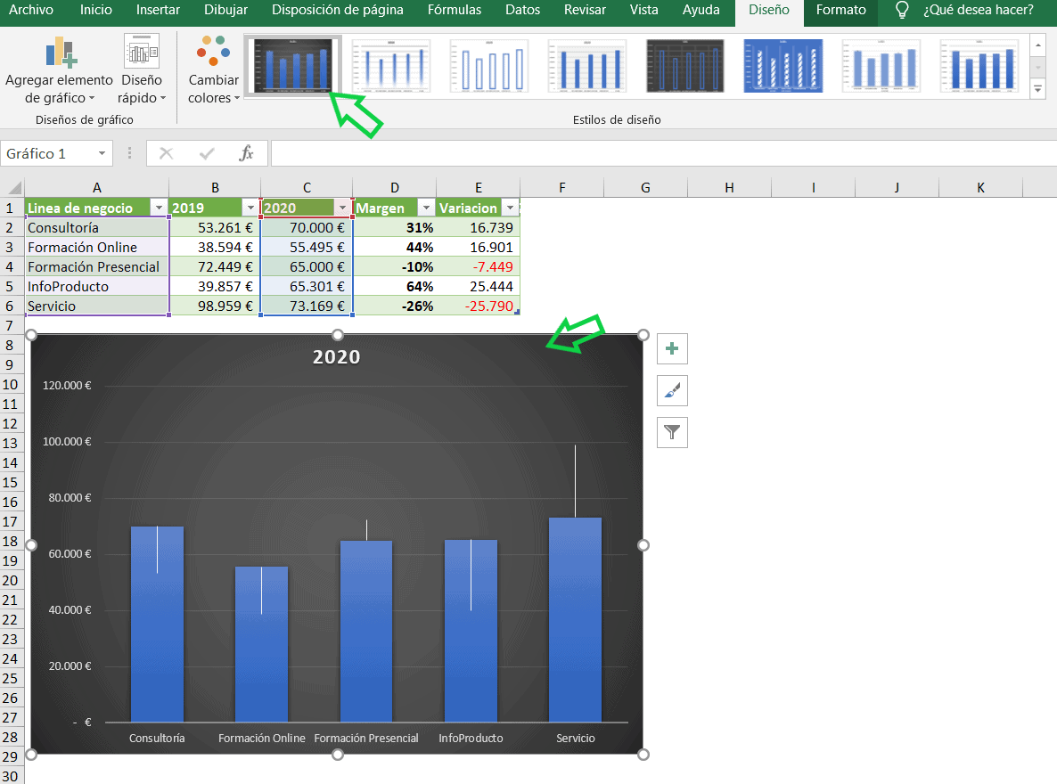Open Cambiar colores palette
Screen dimensions: 1057x784
[213, 70]
